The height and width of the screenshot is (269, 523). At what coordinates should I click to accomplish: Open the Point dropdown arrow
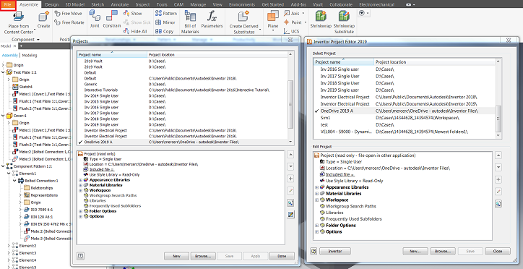(305, 22)
